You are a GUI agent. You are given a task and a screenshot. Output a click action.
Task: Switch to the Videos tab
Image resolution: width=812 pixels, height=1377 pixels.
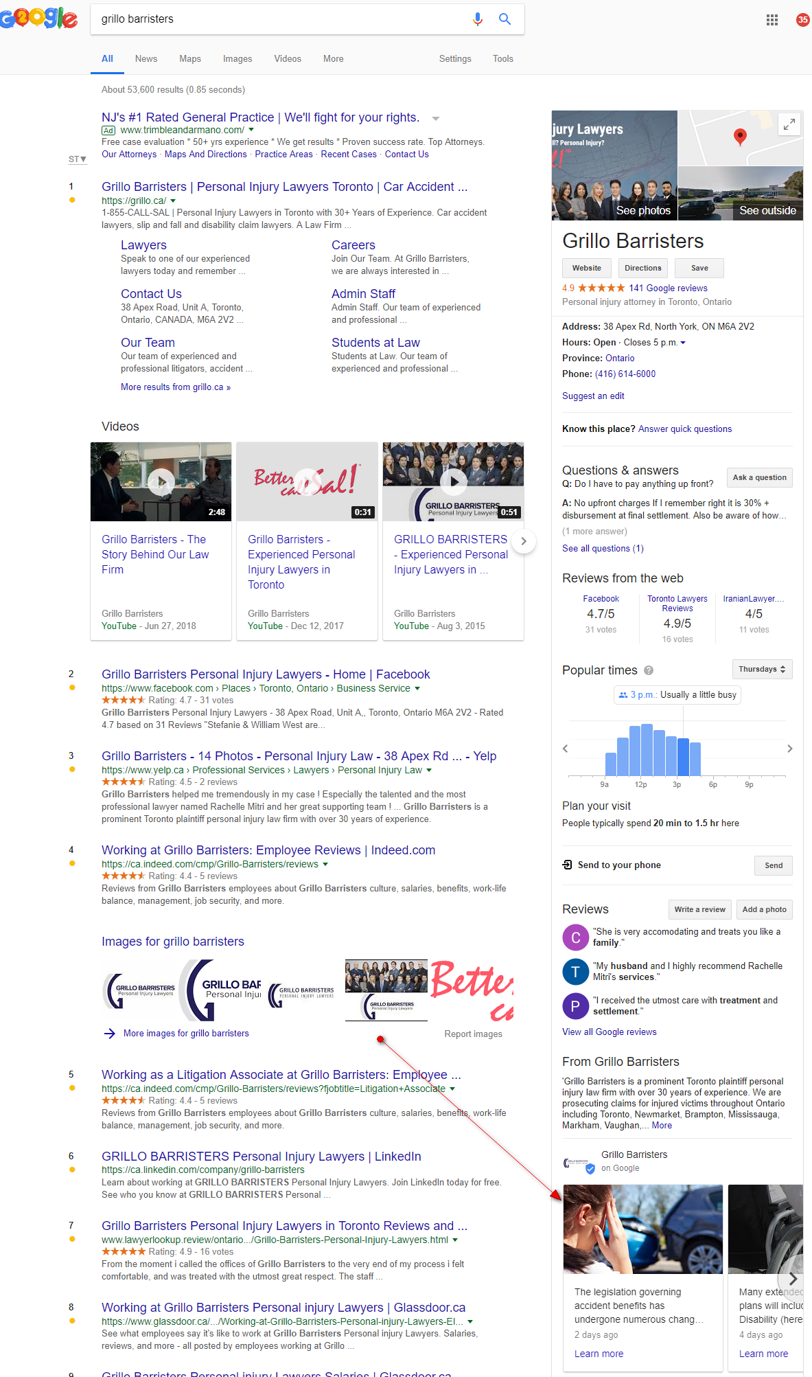click(x=288, y=59)
